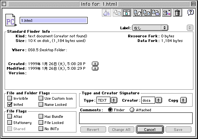Open the Copy popup menu

[x=183, y=100]
